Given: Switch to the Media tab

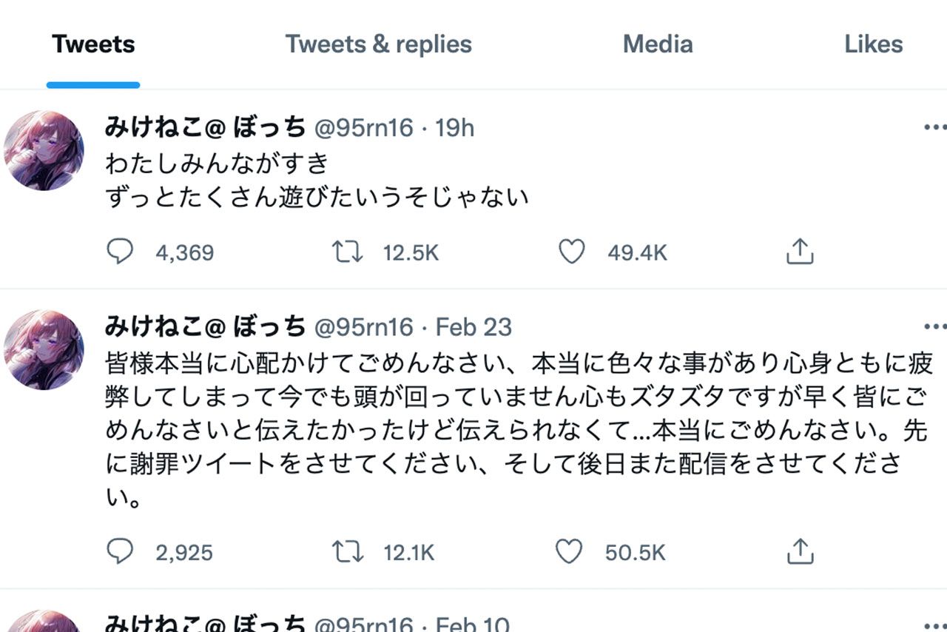Looking at the screenshot, I should tap(657, 44).
